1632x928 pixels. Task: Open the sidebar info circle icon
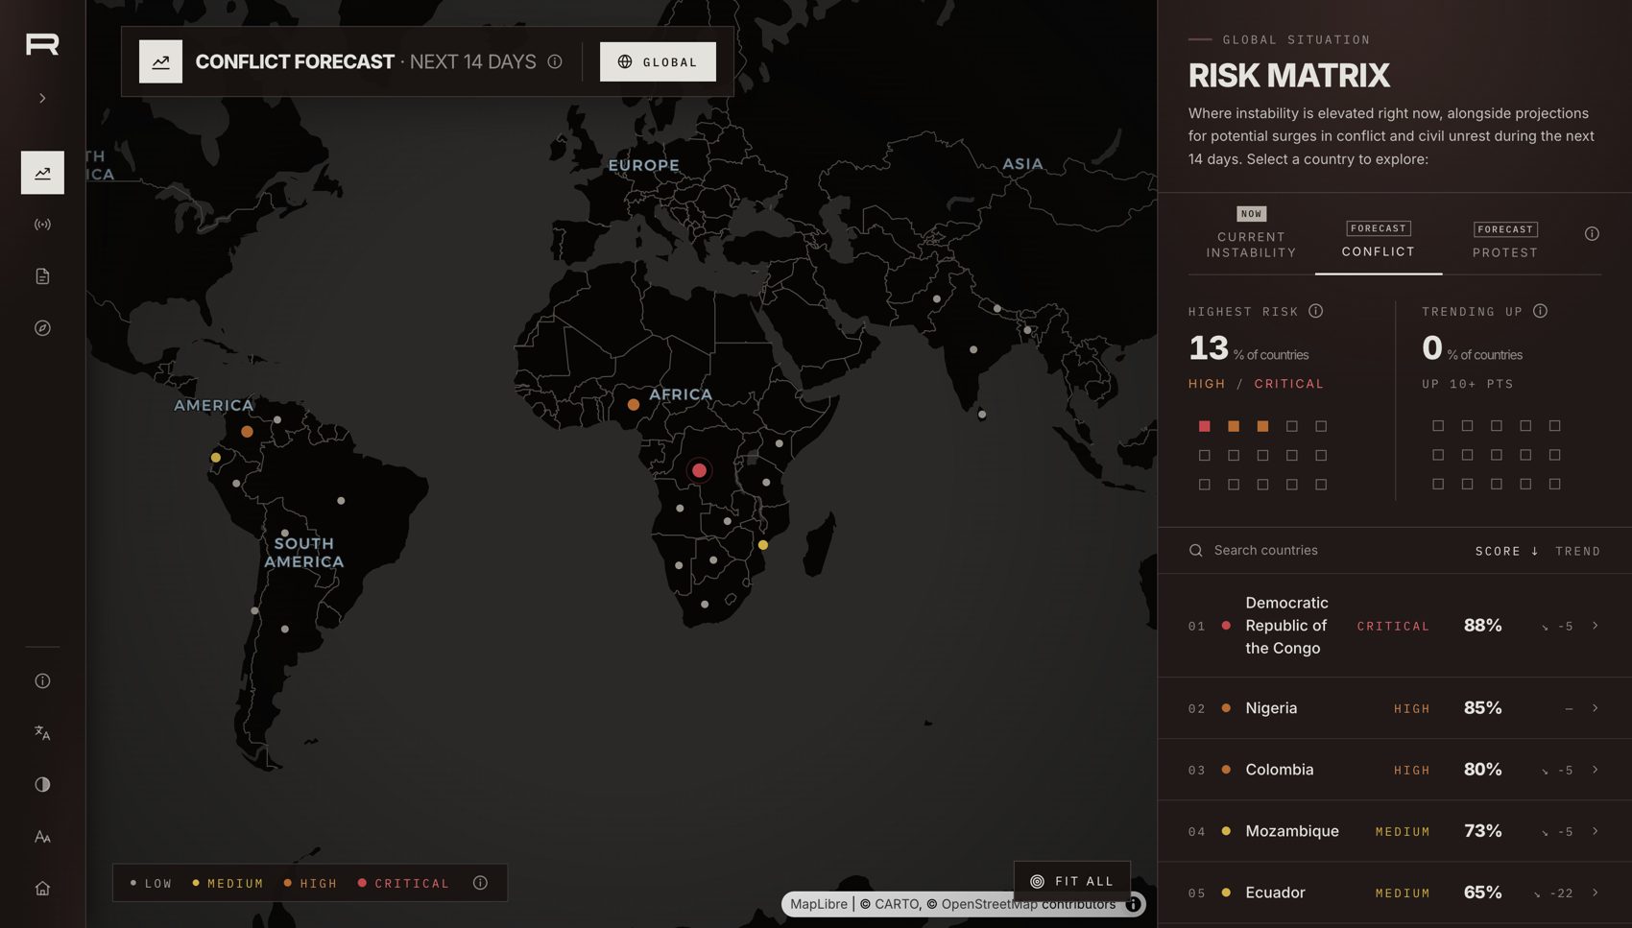42,681
